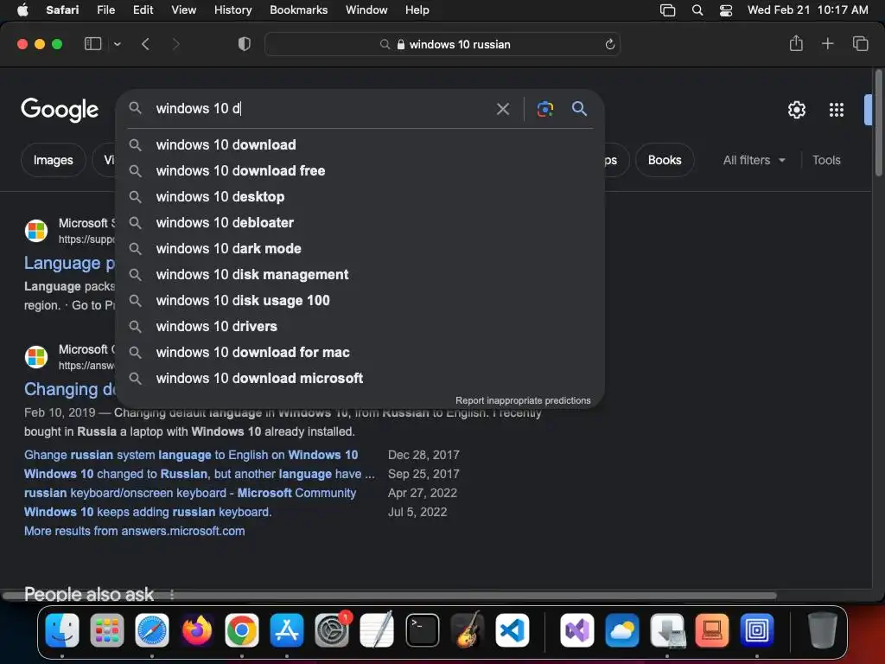The image size is (885, 664).
Task: Toggle the Safari sidebar
Action: coord(92,44)
